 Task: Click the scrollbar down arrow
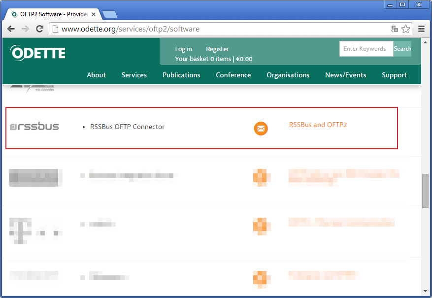coord(425,291)
